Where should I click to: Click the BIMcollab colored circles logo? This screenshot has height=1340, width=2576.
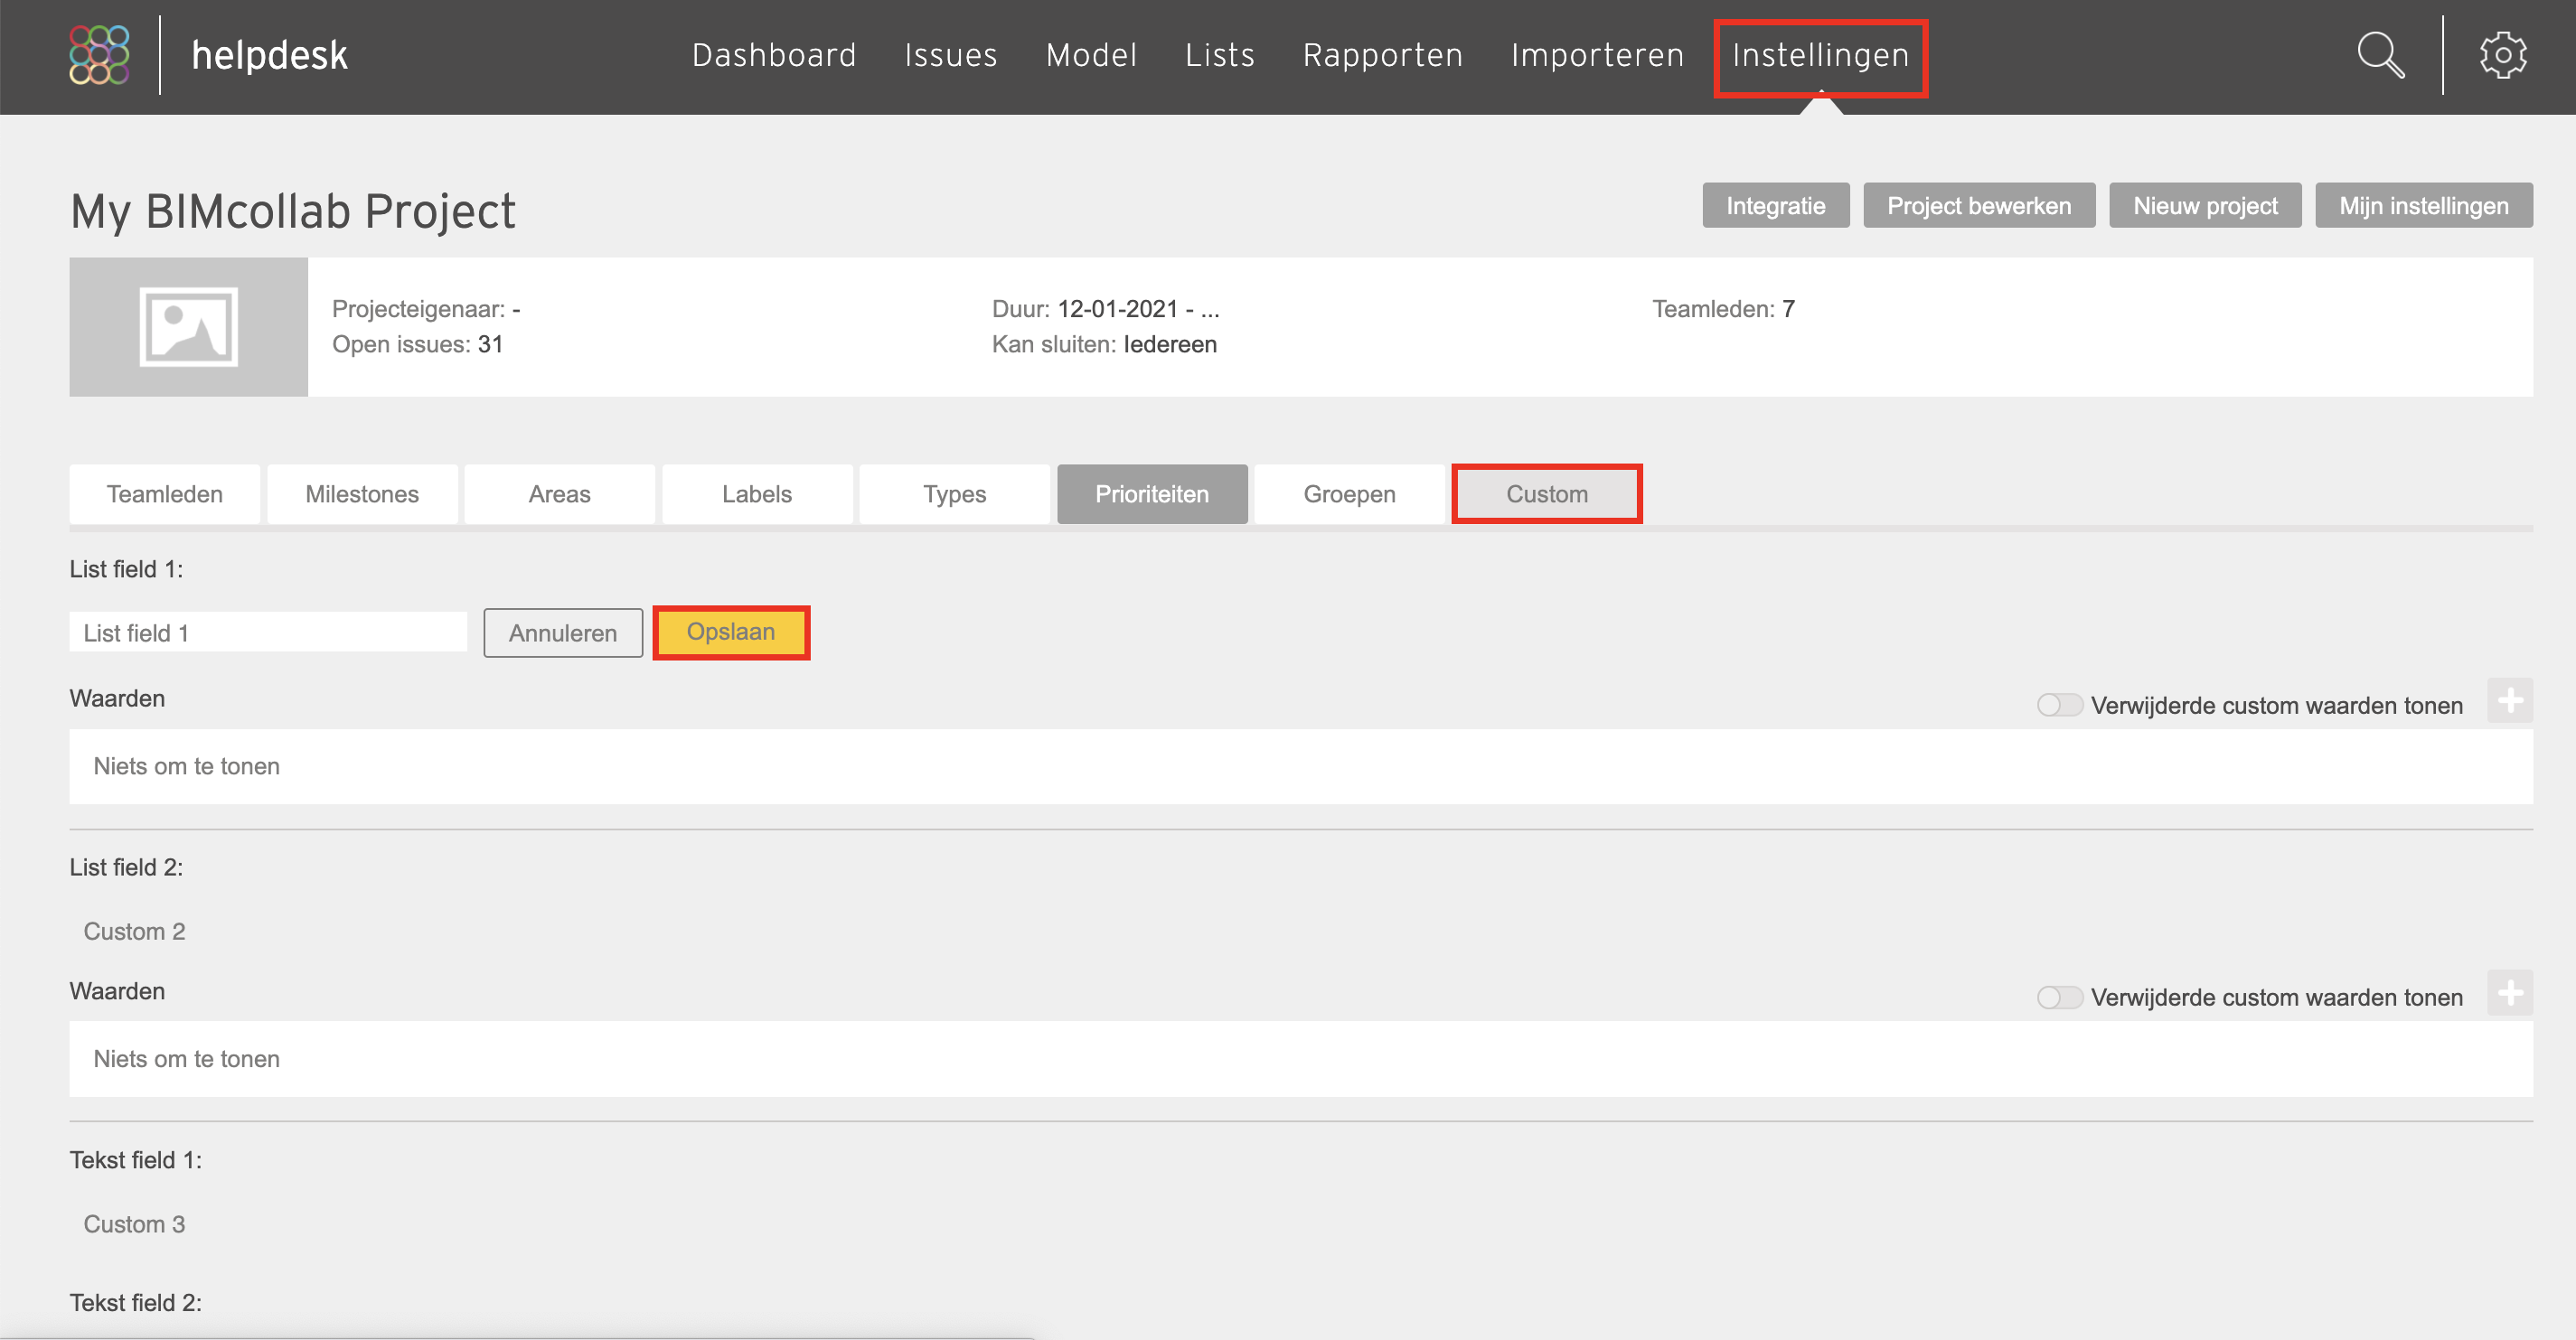[99, 55]
